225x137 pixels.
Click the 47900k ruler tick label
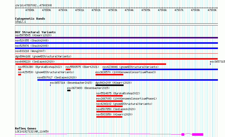click(x=63, y=10)
